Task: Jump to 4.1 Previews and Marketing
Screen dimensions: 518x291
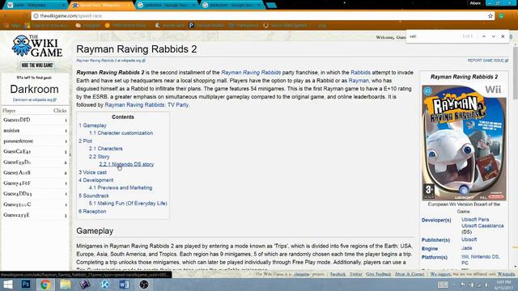Action: coord(121,188)
